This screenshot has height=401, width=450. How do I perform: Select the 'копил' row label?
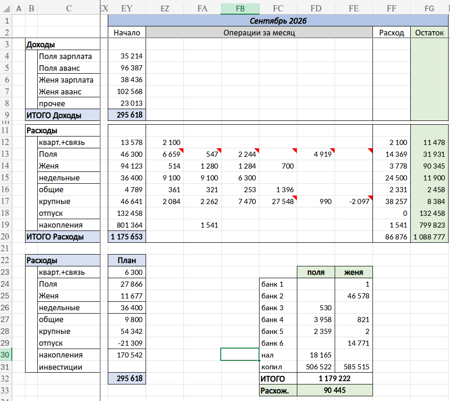(x=278, y=367)
